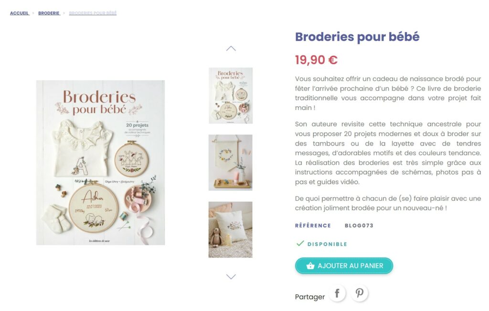Viewport: 489px width, 311px height.
Task: Click the Référence label
Action: pos(313,226)
